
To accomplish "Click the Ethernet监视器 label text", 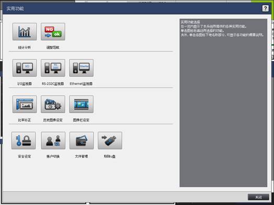I will [81, 83].
